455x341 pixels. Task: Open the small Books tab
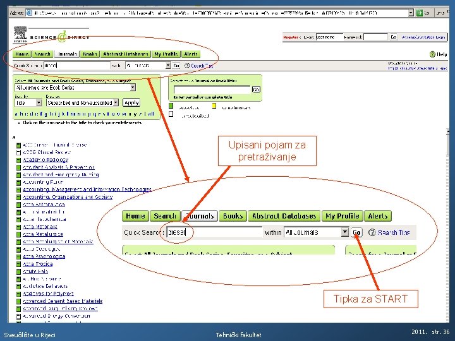90,54
